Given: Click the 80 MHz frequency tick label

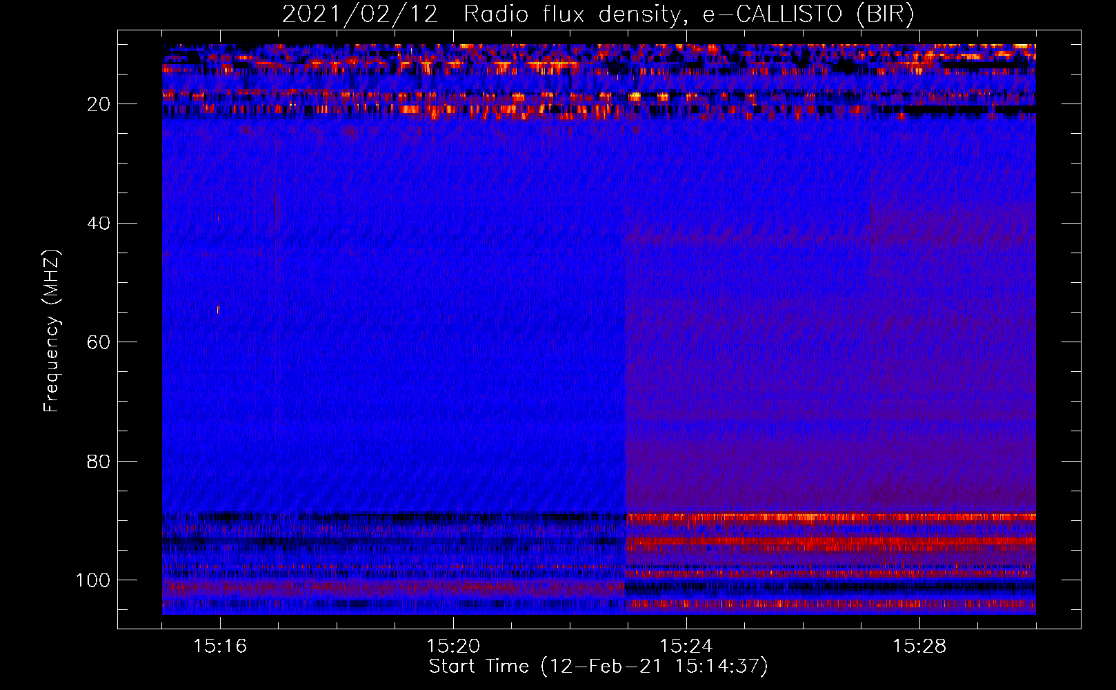Looking at the screenshot, I should coord(99,461).
